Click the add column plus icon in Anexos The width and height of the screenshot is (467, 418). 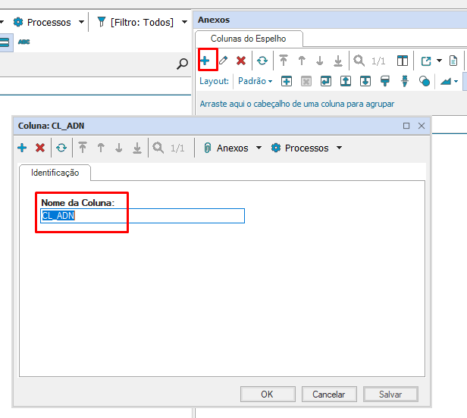tap(205, 61)
